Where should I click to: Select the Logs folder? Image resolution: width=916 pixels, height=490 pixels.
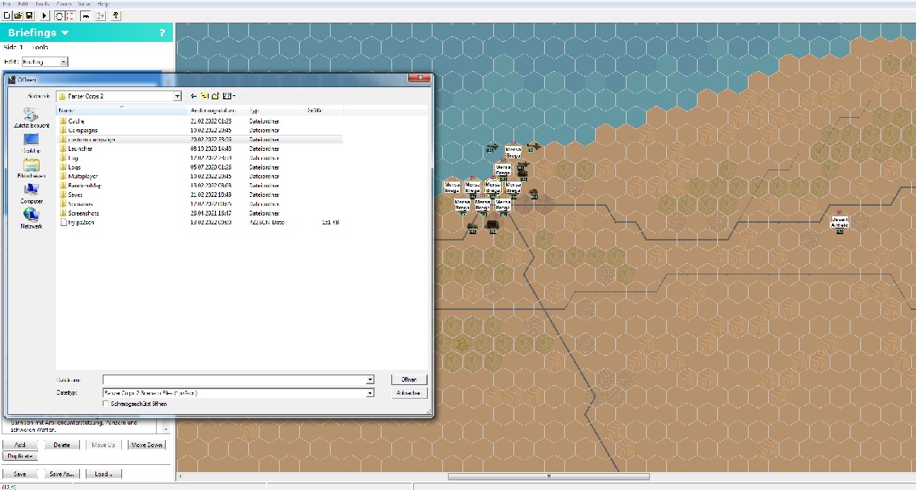(74, 167)
